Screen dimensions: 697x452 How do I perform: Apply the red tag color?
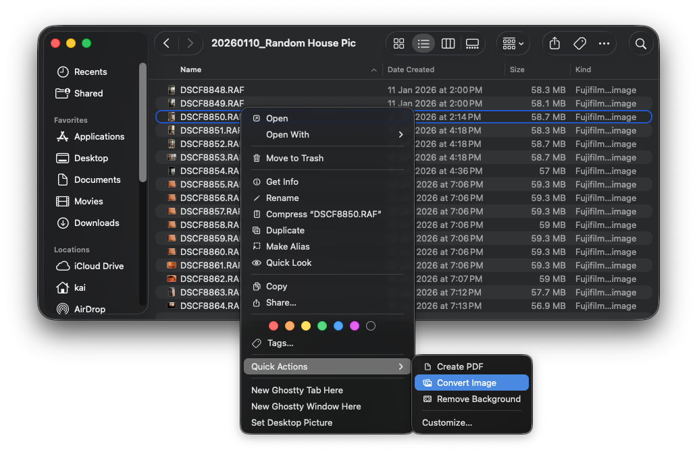pyautogui.click(x=273, y=326)
